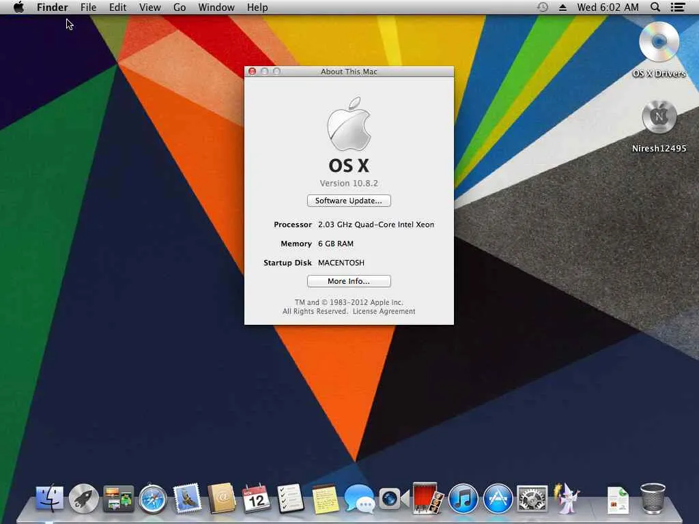This screenshot has width=699, height=524.
Task: Open the Trash in Dock
Action: coord(653,498)
